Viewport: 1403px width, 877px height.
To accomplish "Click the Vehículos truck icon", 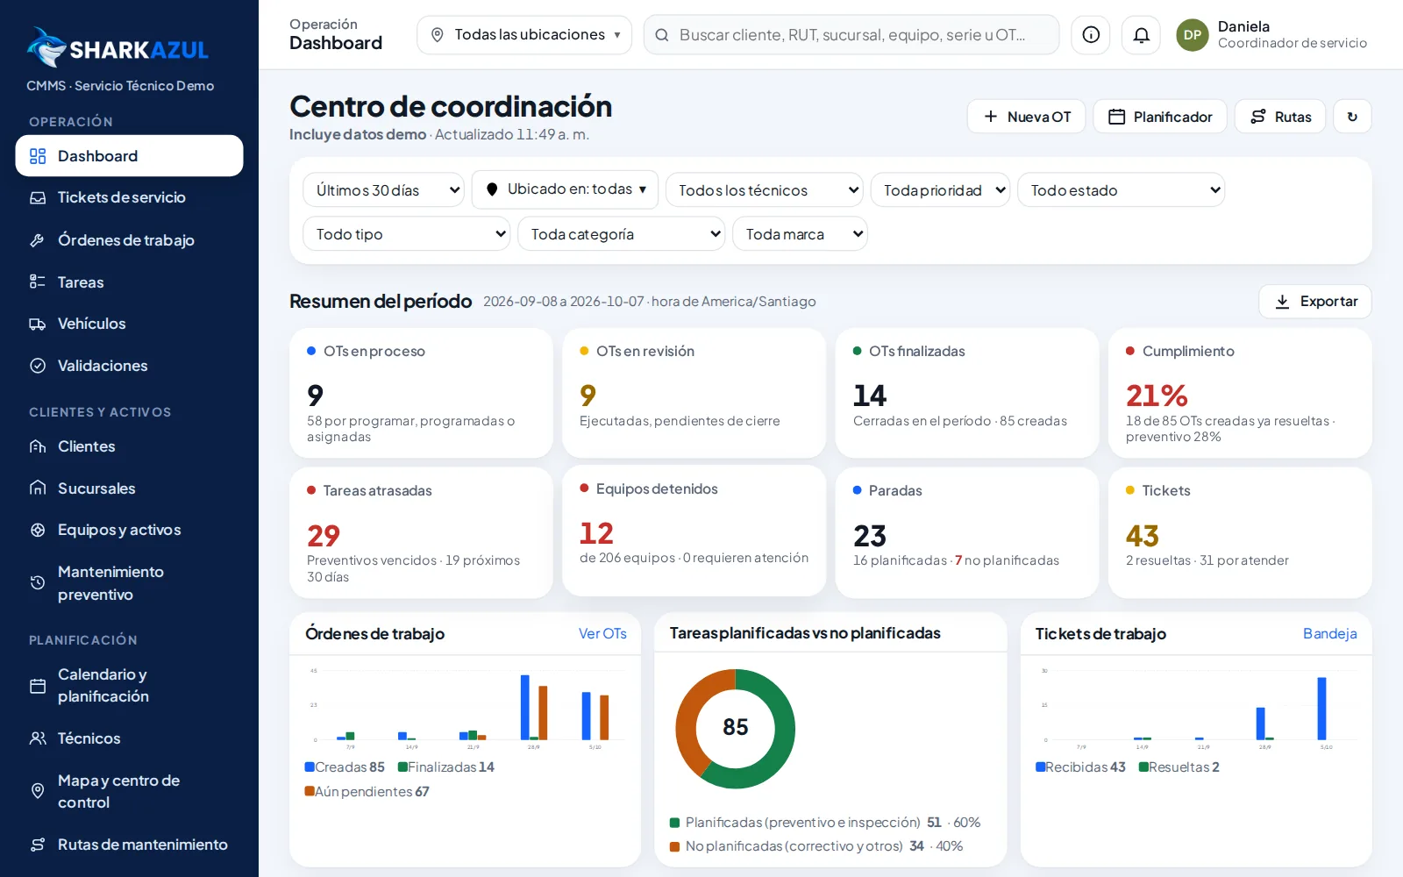I will pyautogui.click(x=38, y=324).
